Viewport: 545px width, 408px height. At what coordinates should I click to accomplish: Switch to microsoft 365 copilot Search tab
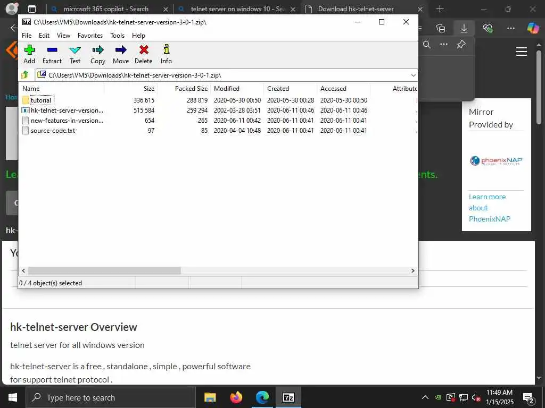106,9
